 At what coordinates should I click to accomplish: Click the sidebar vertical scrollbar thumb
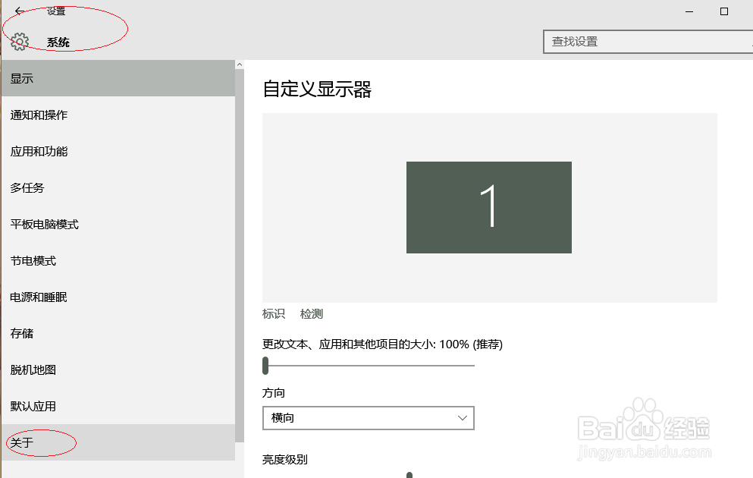tap(240, 256)
